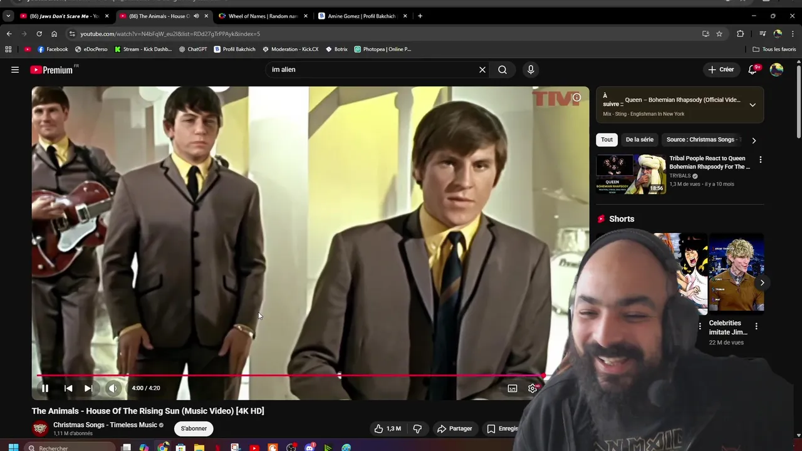Open video player settings gear
The image size is (802, 451).
533,388
